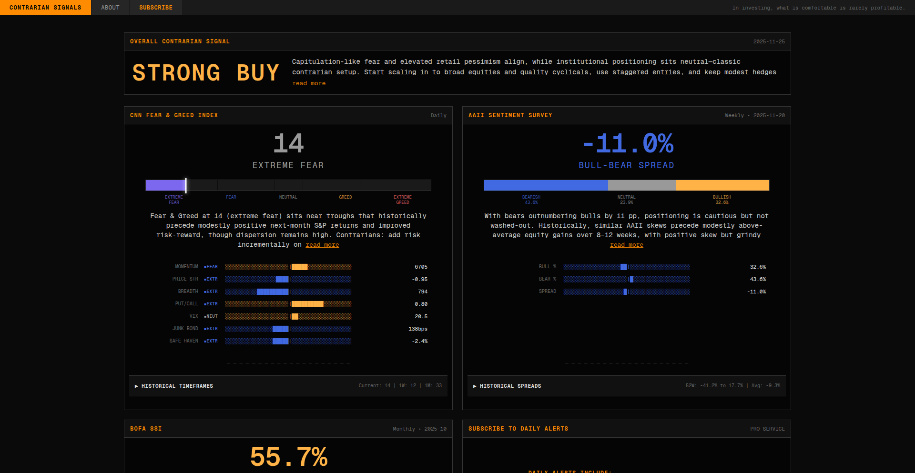The width and height of the screenshot is (915, 473).
Task: Expand the Historical Timeframes section
Action: (x=288, y=386)
